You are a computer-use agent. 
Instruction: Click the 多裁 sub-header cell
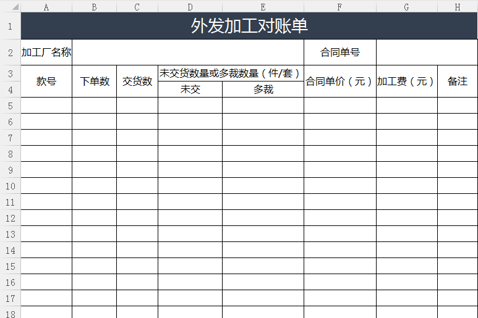263,90
